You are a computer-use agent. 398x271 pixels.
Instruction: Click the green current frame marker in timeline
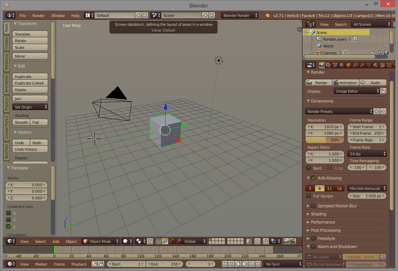click(x=54, y=250)
